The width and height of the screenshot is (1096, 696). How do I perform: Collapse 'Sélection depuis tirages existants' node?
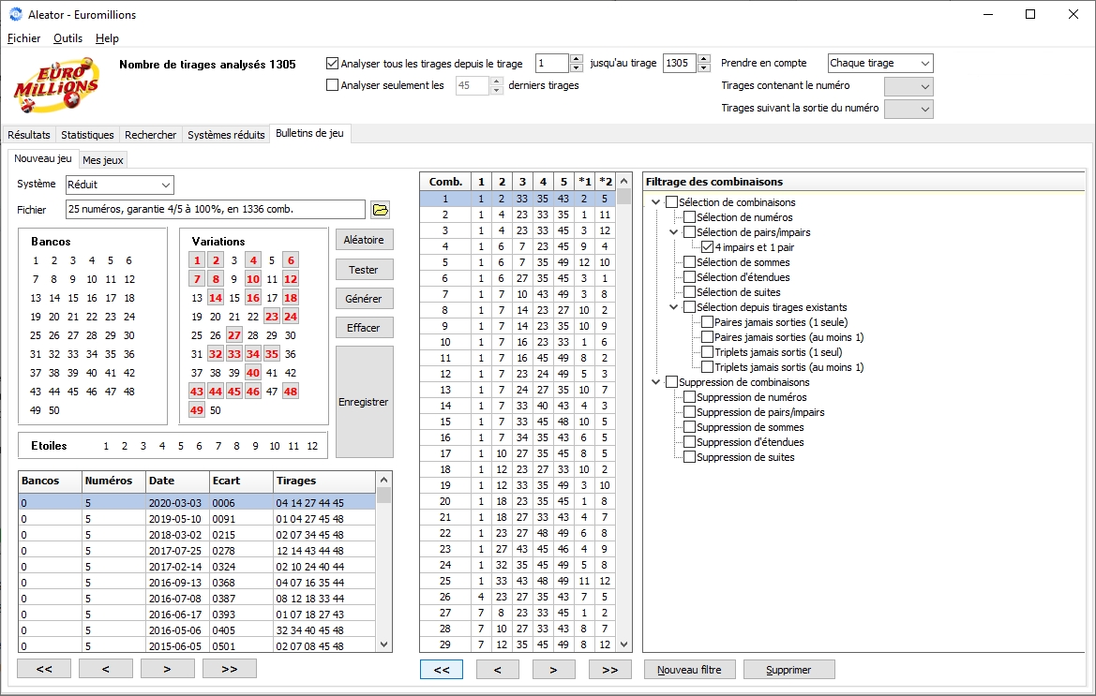pos(674,307)
